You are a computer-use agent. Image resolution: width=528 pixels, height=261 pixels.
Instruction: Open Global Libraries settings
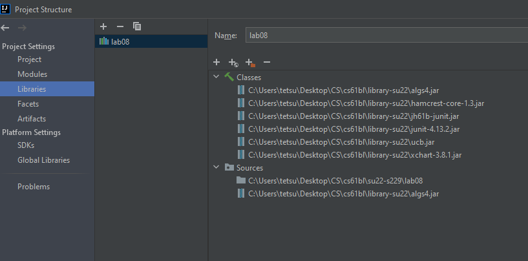pos(43,160)
